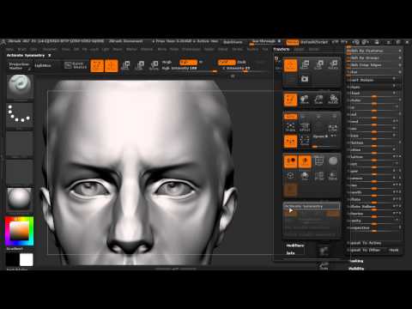Expand the Masking subpalette
This screenshot has height=309, width=412.
[356, 261]
